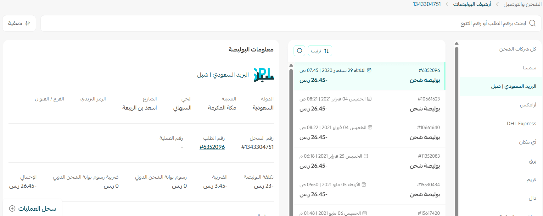Select أرامكس carrier in the sidebar

(528, 105)
